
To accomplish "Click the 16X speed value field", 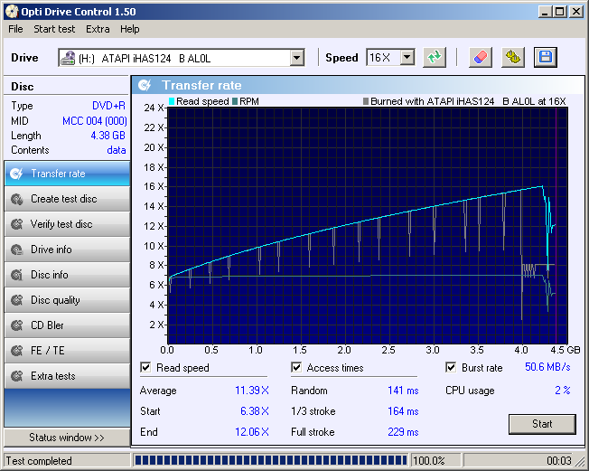I will pyautogui.click(x=384, y=58).
